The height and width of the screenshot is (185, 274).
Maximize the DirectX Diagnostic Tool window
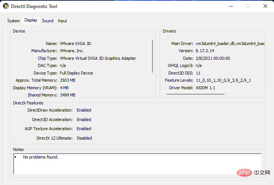coord(248,6)
